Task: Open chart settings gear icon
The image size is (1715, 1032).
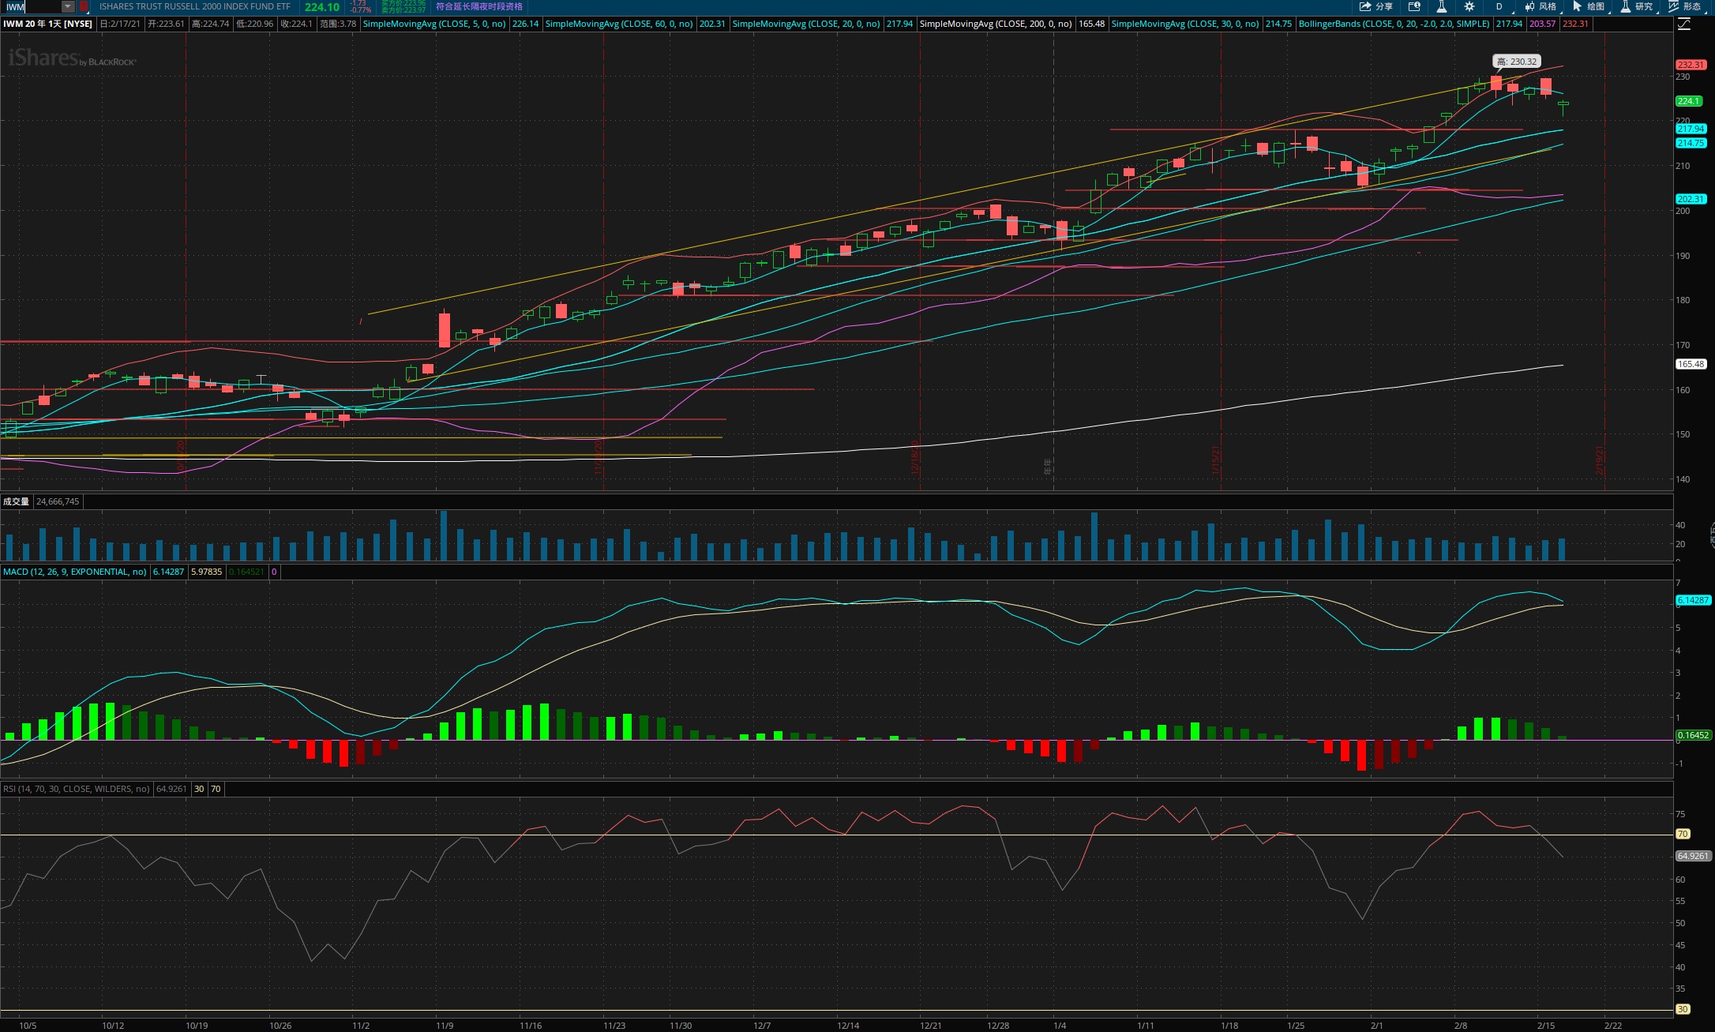Action: [x=1469, y=6]
